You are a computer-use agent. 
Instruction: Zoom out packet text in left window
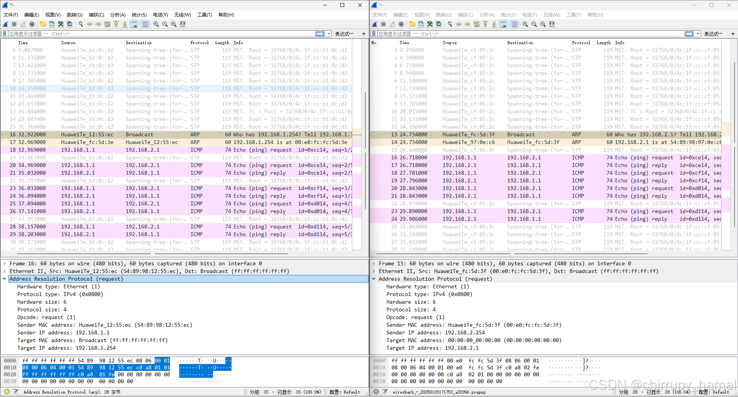[165, 24]
